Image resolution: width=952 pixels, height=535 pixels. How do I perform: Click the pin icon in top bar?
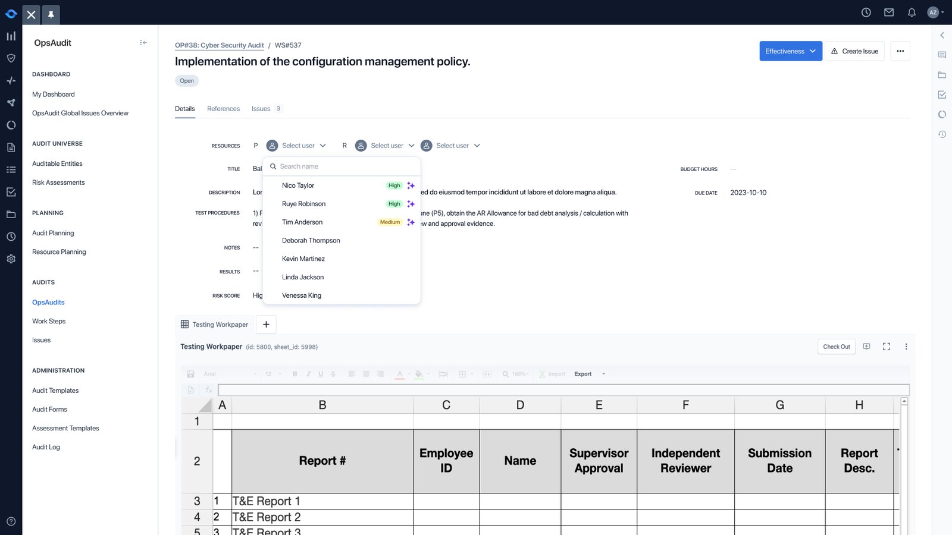point(51,14)
